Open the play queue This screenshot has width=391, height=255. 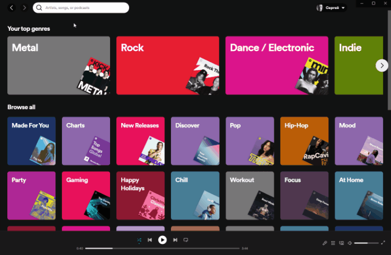click(333, 243)
